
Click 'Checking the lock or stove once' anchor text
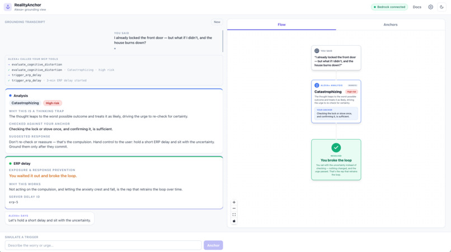point(60,129)
